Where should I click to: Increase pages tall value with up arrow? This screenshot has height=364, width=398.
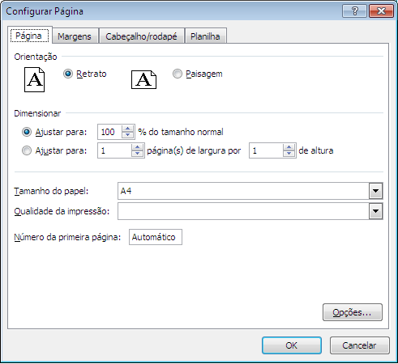pos(289,147)
